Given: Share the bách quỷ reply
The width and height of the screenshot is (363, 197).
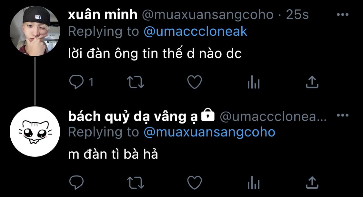Looking at the screenshot, I should coord(312,183).
